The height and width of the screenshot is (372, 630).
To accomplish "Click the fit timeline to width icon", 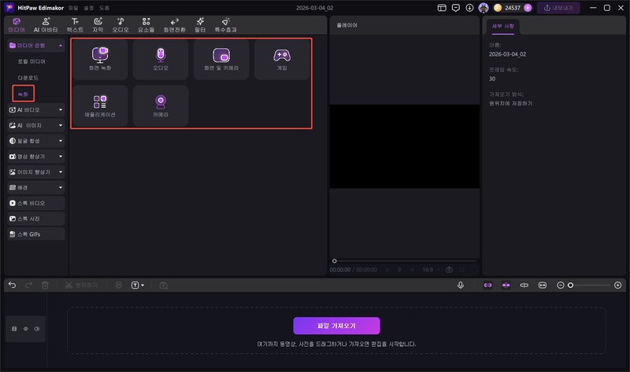I will [543, 285].
